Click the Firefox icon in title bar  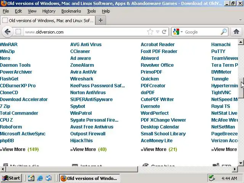pos(3,3)
